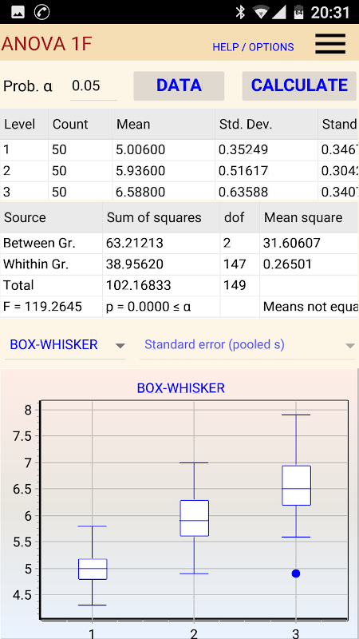
Task: Open HELP / OPTIONS
Action: pyautogui.click(x=253, y=47)
